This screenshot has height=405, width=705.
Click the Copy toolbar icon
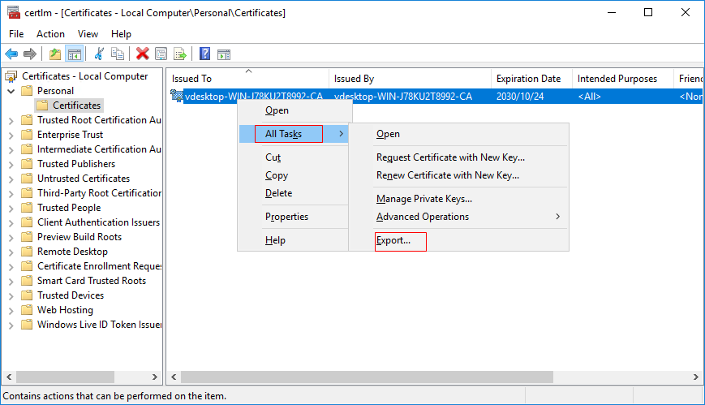point(118,54)
